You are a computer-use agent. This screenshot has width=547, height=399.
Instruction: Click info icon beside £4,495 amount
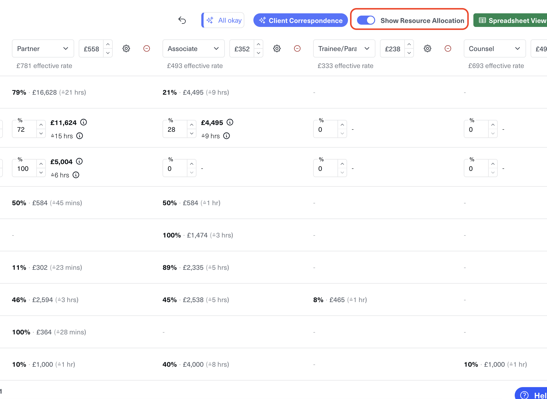coord(230,122)
